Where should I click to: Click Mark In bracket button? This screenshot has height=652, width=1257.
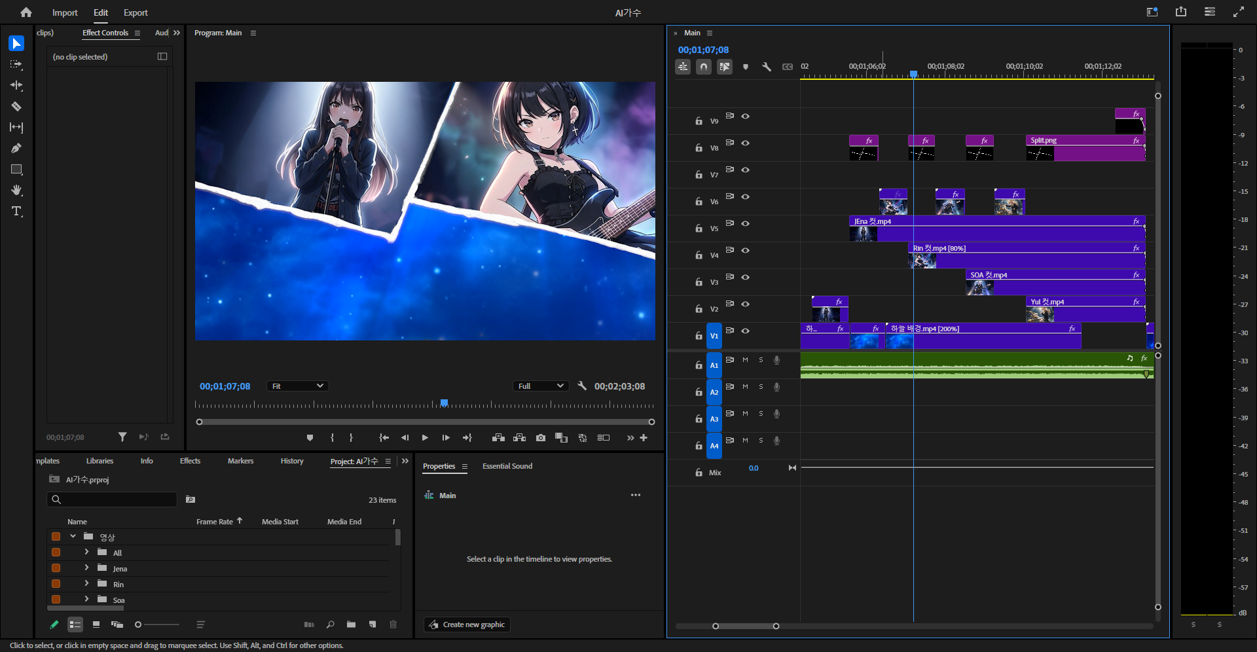(333, 438)
